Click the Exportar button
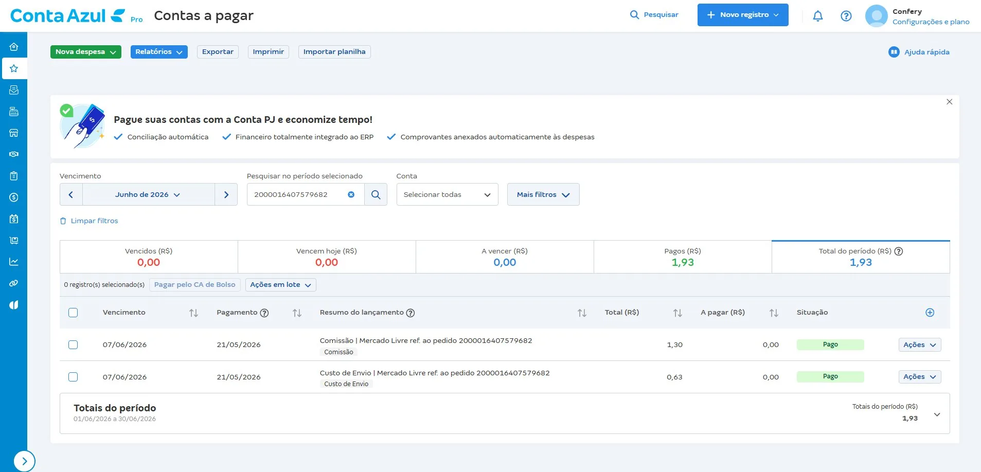 [x=218, y=52]
